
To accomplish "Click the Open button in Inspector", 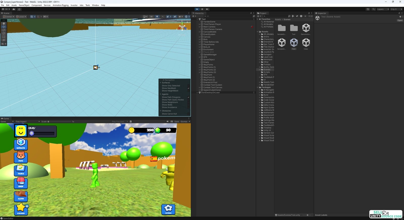I will 400,20.
